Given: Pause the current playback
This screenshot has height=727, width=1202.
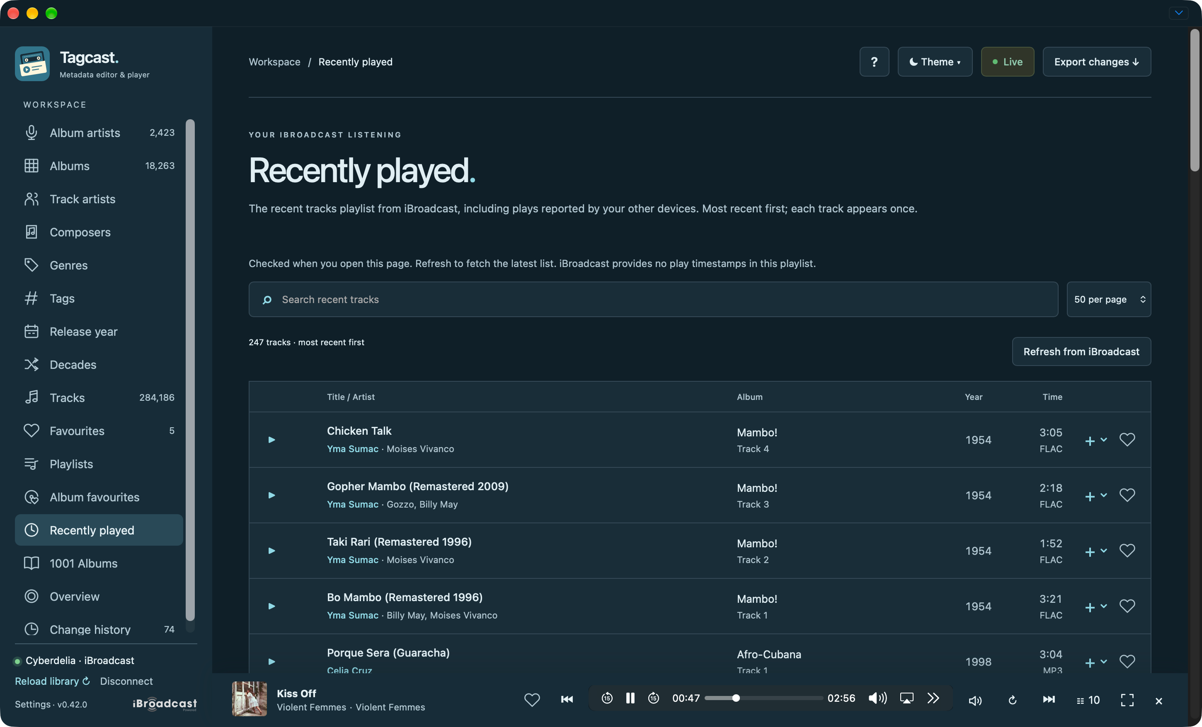Looking at the screenshot, I should point(630,698).
